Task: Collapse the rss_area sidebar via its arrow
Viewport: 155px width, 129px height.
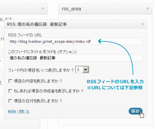Action: 148,9
